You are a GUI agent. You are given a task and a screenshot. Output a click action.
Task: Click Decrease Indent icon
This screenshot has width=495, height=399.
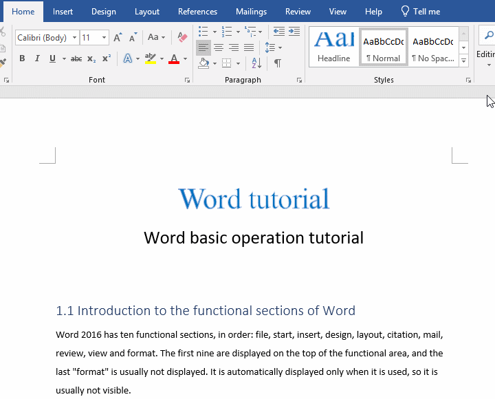pyautogui.click(x=278, y=31)
